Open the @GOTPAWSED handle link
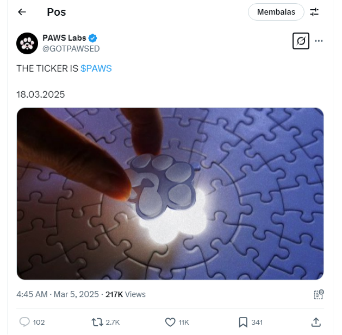 (x=71, y=49)
